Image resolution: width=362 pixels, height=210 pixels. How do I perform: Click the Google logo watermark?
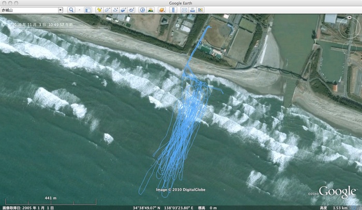click(337, 191)
